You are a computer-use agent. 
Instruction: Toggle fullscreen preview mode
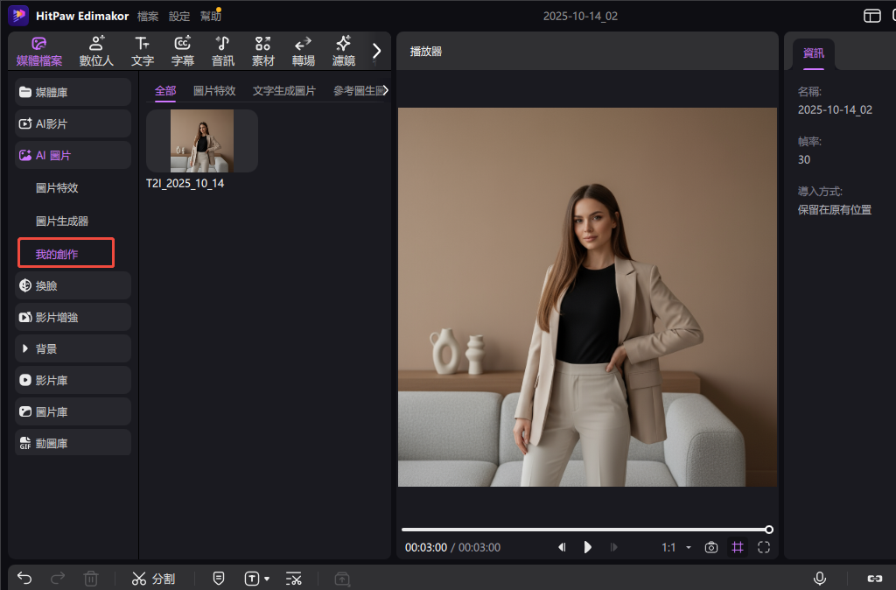[x=763, y=546]
